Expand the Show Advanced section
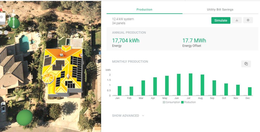 click(126, 116)
